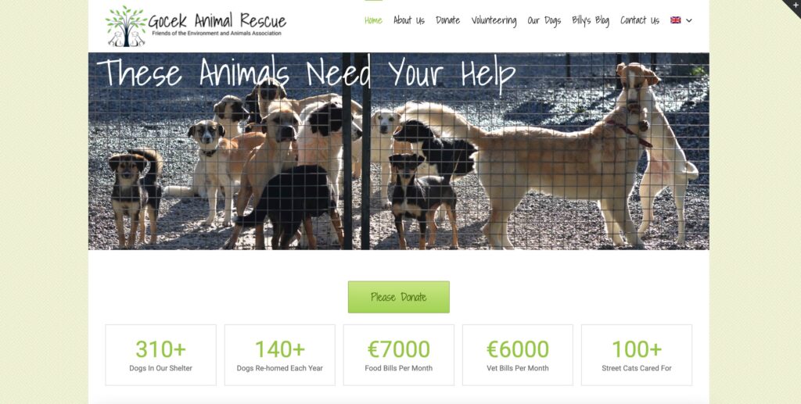Open the Our Dogs menu

544,20
